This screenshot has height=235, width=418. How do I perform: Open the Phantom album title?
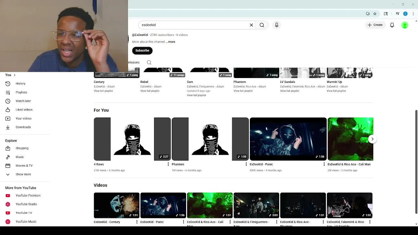point(240,82)
